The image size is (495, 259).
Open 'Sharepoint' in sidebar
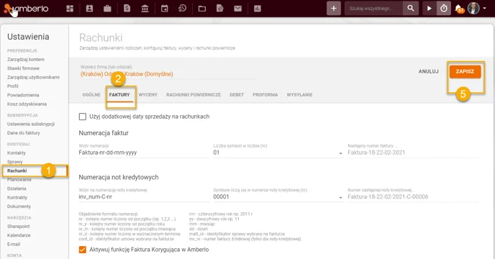point(19,227)
